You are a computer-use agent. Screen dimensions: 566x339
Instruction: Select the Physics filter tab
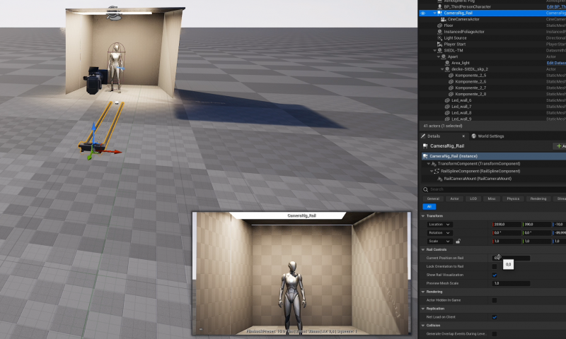click(x=513, y=199)
